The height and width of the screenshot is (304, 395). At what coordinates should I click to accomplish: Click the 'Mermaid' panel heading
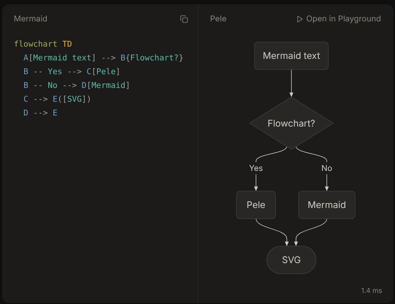click(x=30, y=19)
